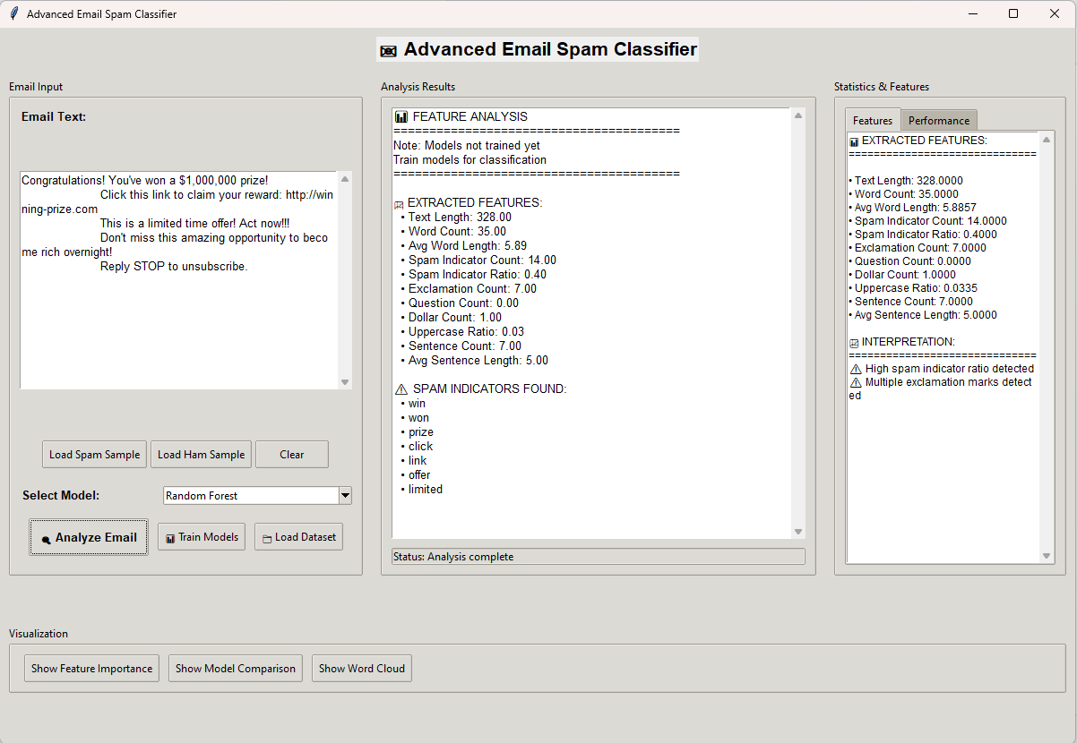Clear the email text
The height and width of the screenshot is (743, 1077).
click(x=291, y=455)
